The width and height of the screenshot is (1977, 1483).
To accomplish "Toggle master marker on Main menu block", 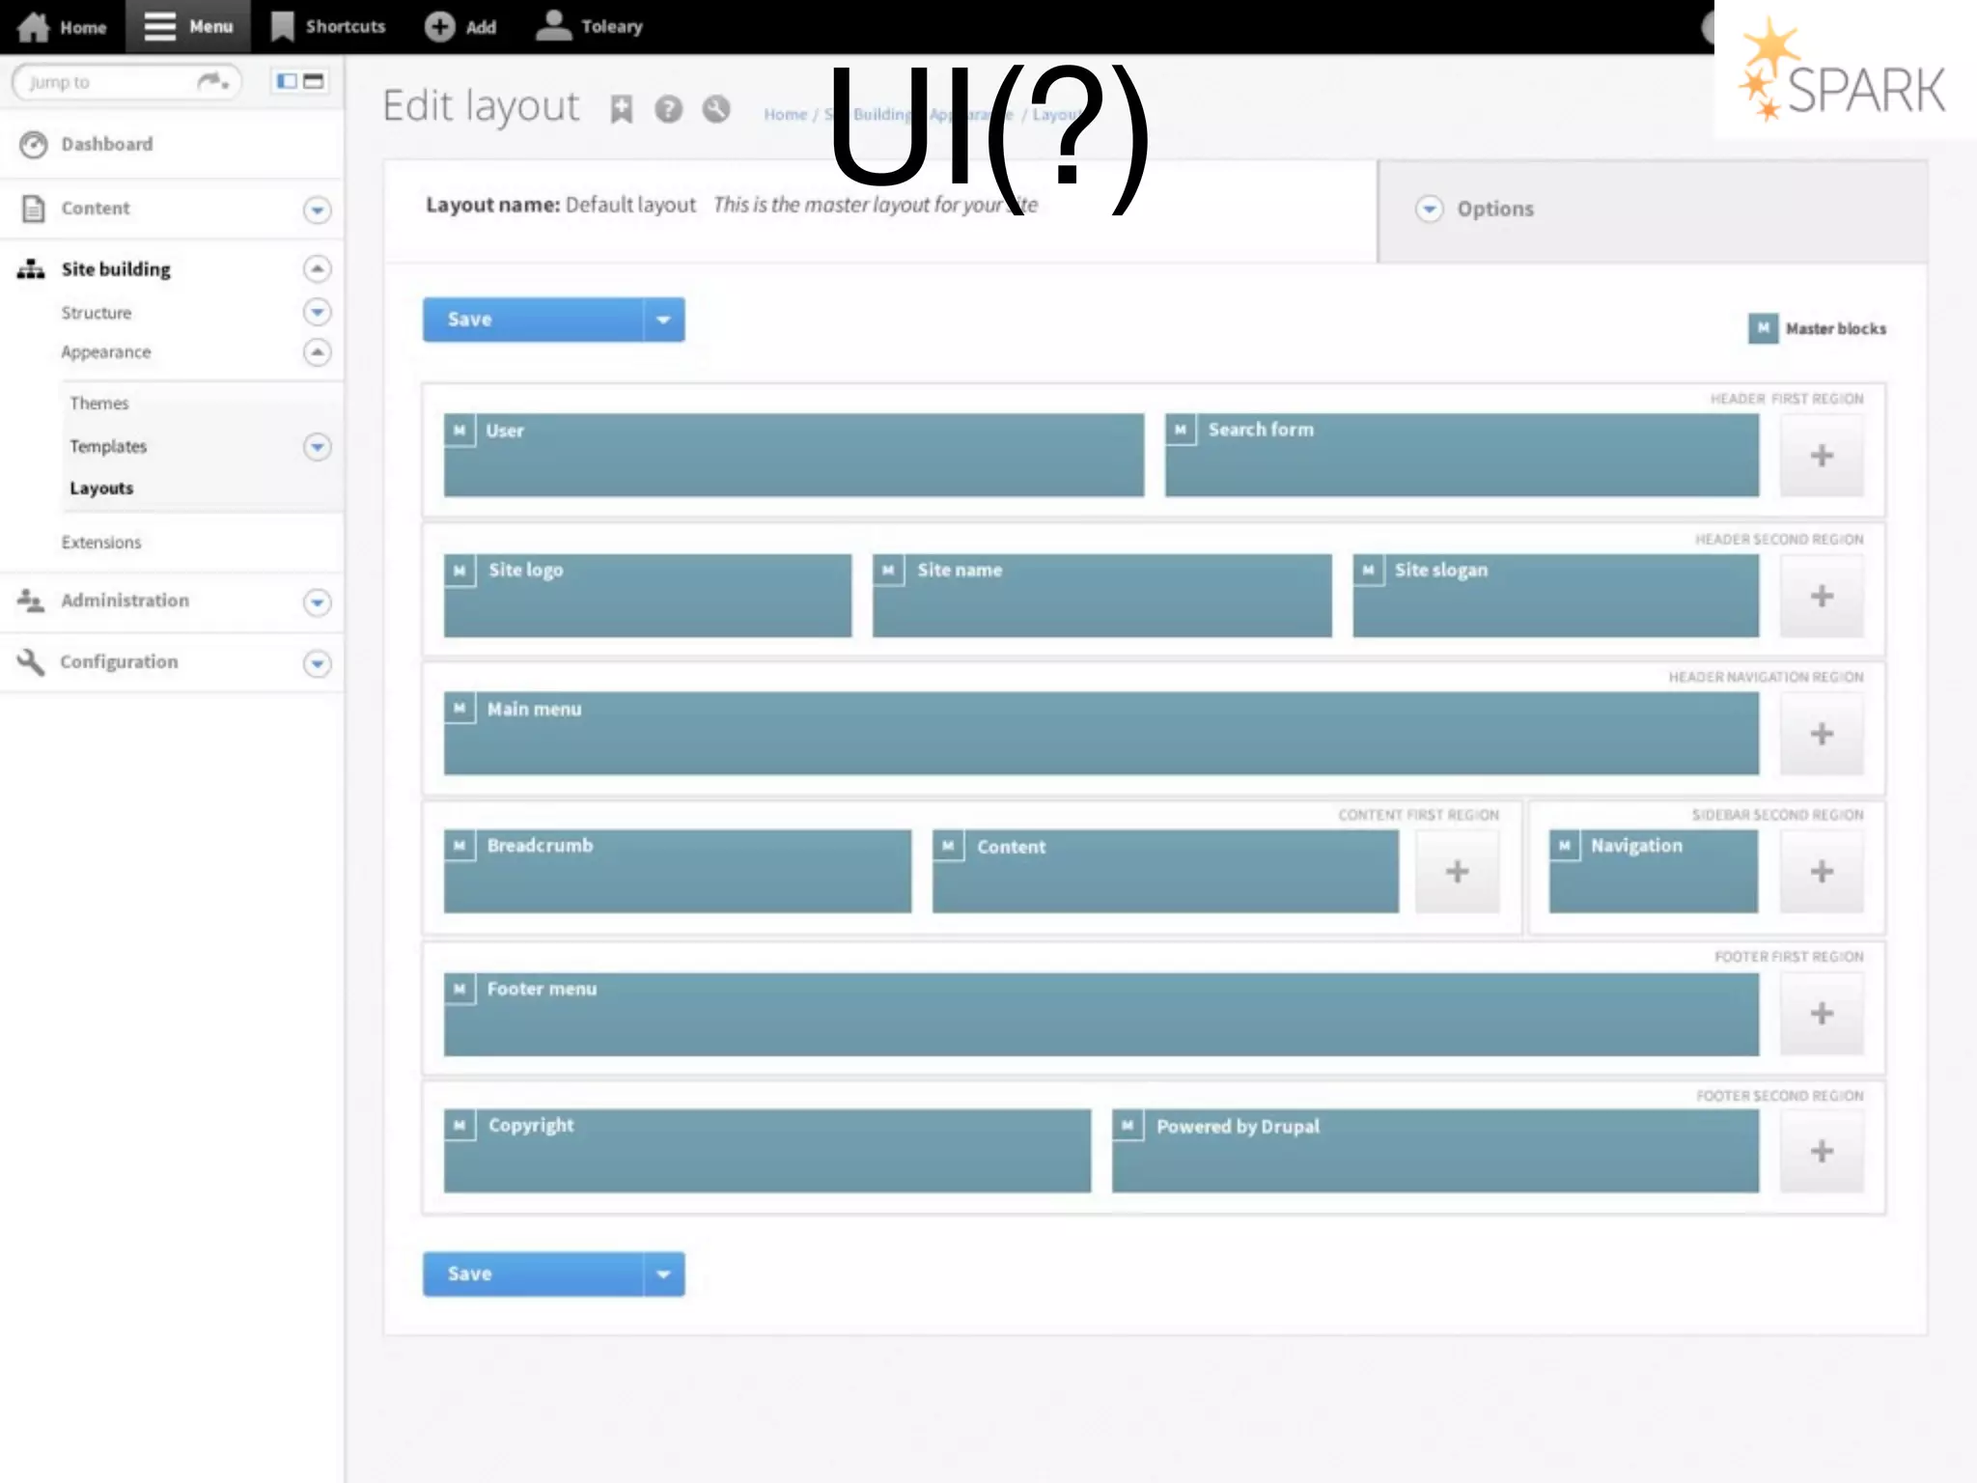I will click(459, 709).
